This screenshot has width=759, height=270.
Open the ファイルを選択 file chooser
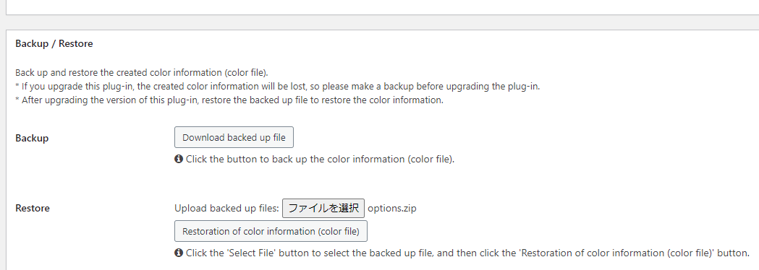(x=323, y=208)
